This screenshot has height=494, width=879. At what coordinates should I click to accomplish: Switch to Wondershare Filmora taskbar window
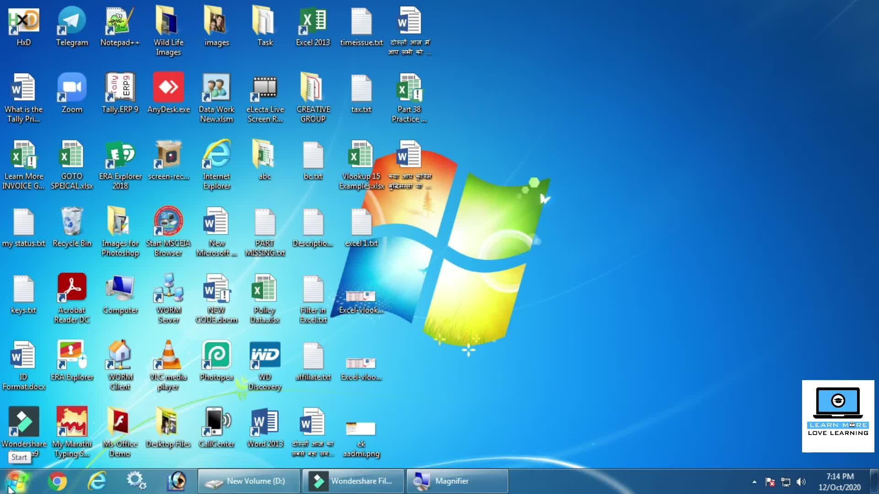coord(353,481)
